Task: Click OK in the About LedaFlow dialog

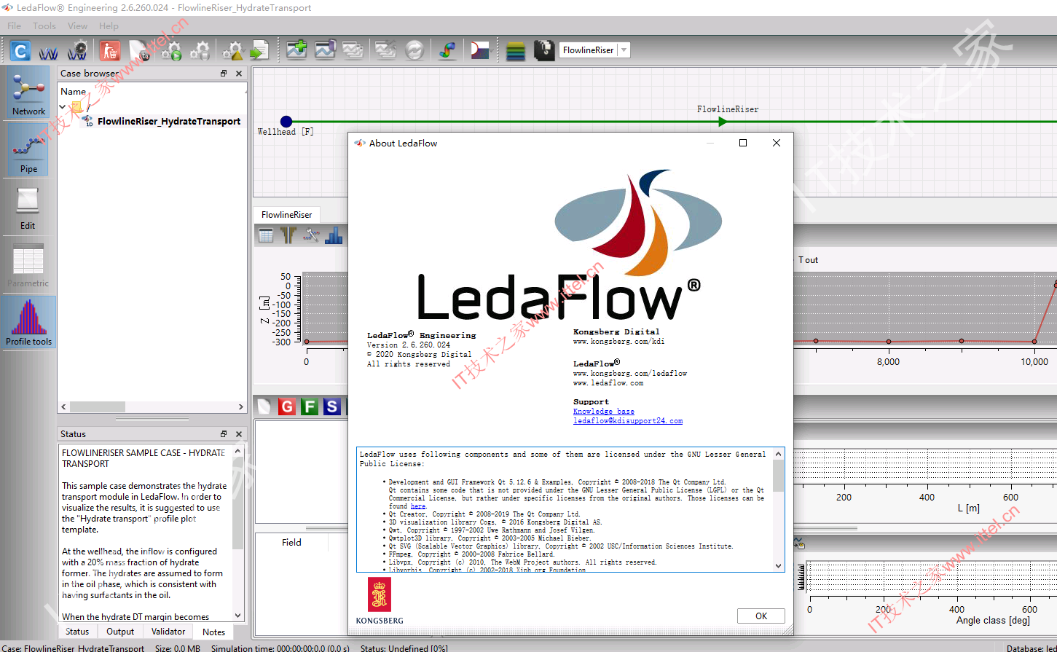Action: [761, 616]
